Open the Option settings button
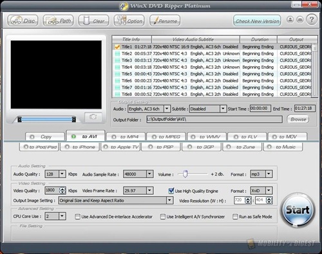 129,21
